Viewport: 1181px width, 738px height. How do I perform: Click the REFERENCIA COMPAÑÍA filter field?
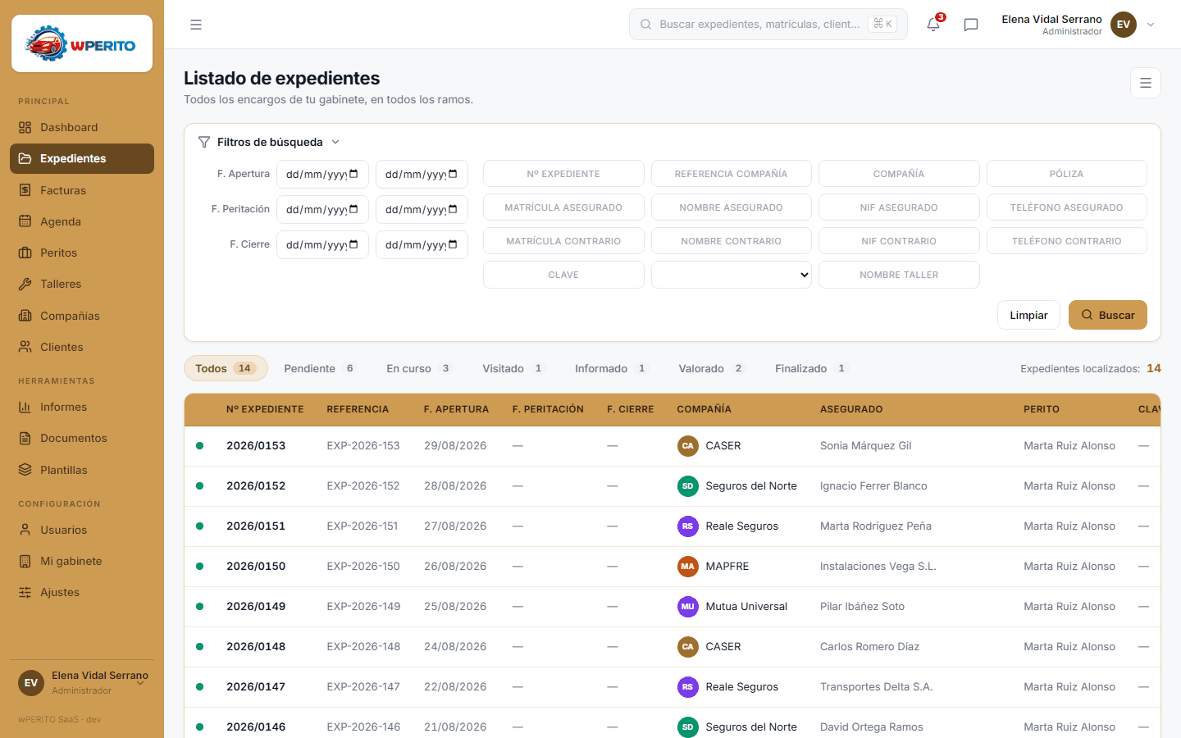pyautogui.click(x=731, y=174)
